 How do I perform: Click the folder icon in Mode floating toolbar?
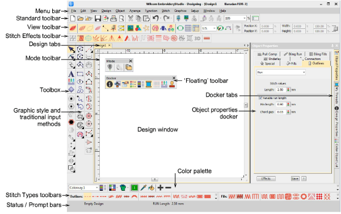129,67
